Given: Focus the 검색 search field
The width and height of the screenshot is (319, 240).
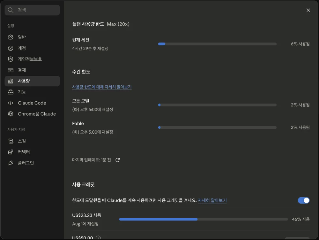Looking at the screenshot, I should pyautogui.click(x=32, y=10).
